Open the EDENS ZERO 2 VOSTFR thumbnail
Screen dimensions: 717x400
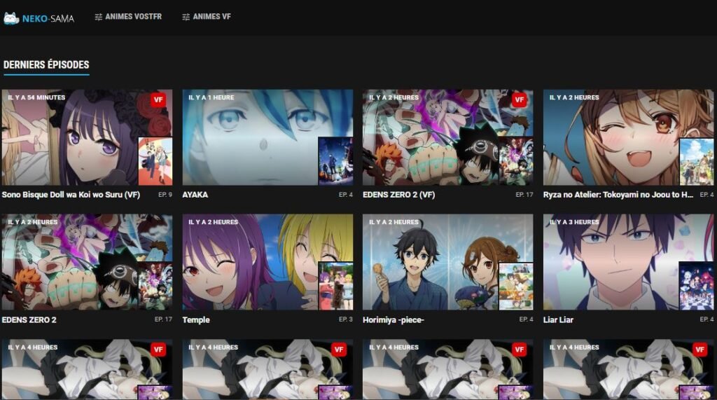(87, 262)
